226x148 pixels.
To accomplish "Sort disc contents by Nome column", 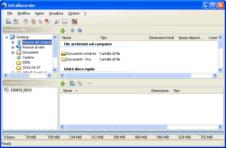I will 99,91.
